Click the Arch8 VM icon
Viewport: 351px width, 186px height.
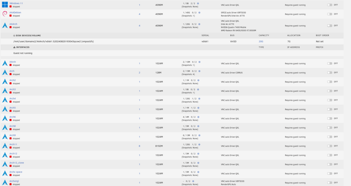click(5, 128)
